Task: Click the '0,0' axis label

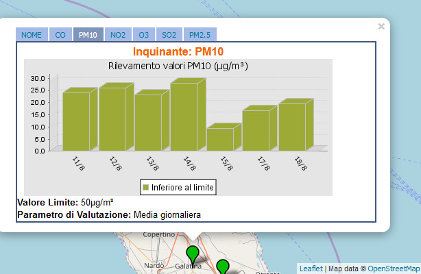Action: [40, 151]
